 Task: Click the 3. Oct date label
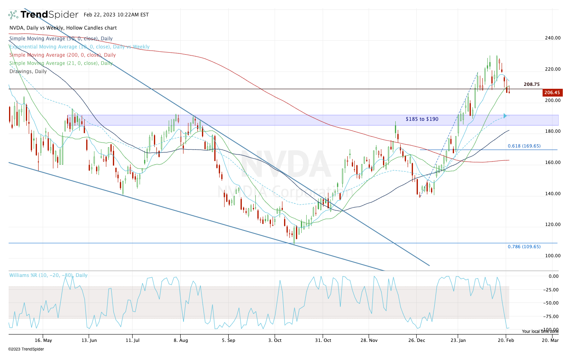click(274, 340)
